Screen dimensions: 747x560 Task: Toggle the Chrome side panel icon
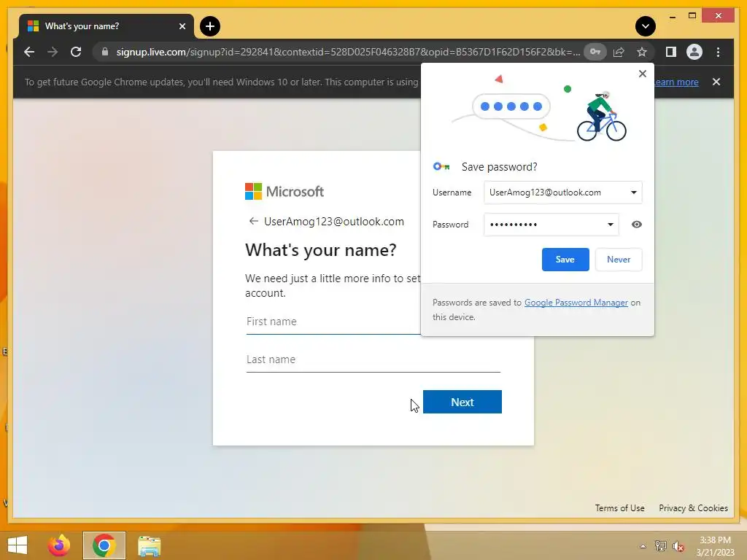tap(671, 52)
